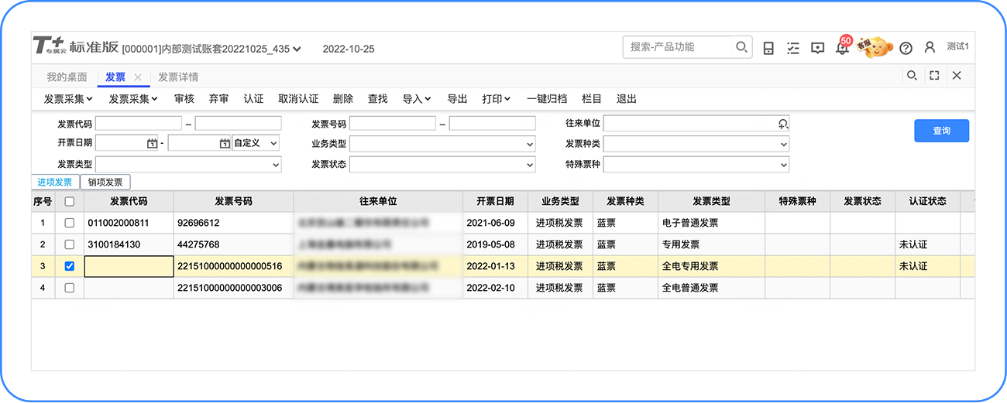Image resolution: width=1007 pixels, height=403 pixels.
Task: Open the notification bell with 50 badge
Action: click(842, 48)
